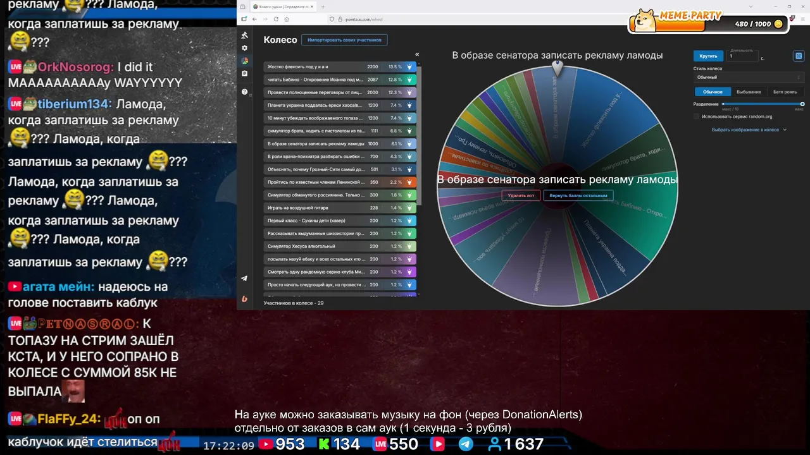Click the Удалить лот button
The height and width of the screenshot is (455, 810).
[x=521, y=195]
